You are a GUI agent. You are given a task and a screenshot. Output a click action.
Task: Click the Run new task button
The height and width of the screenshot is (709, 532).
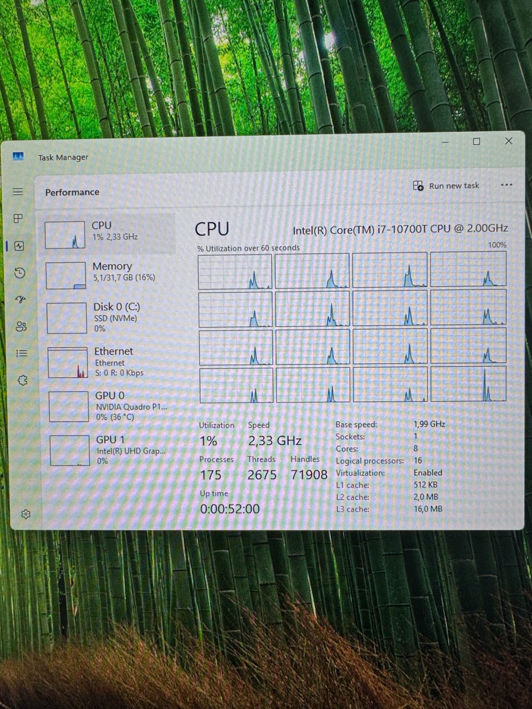[446, 186]
